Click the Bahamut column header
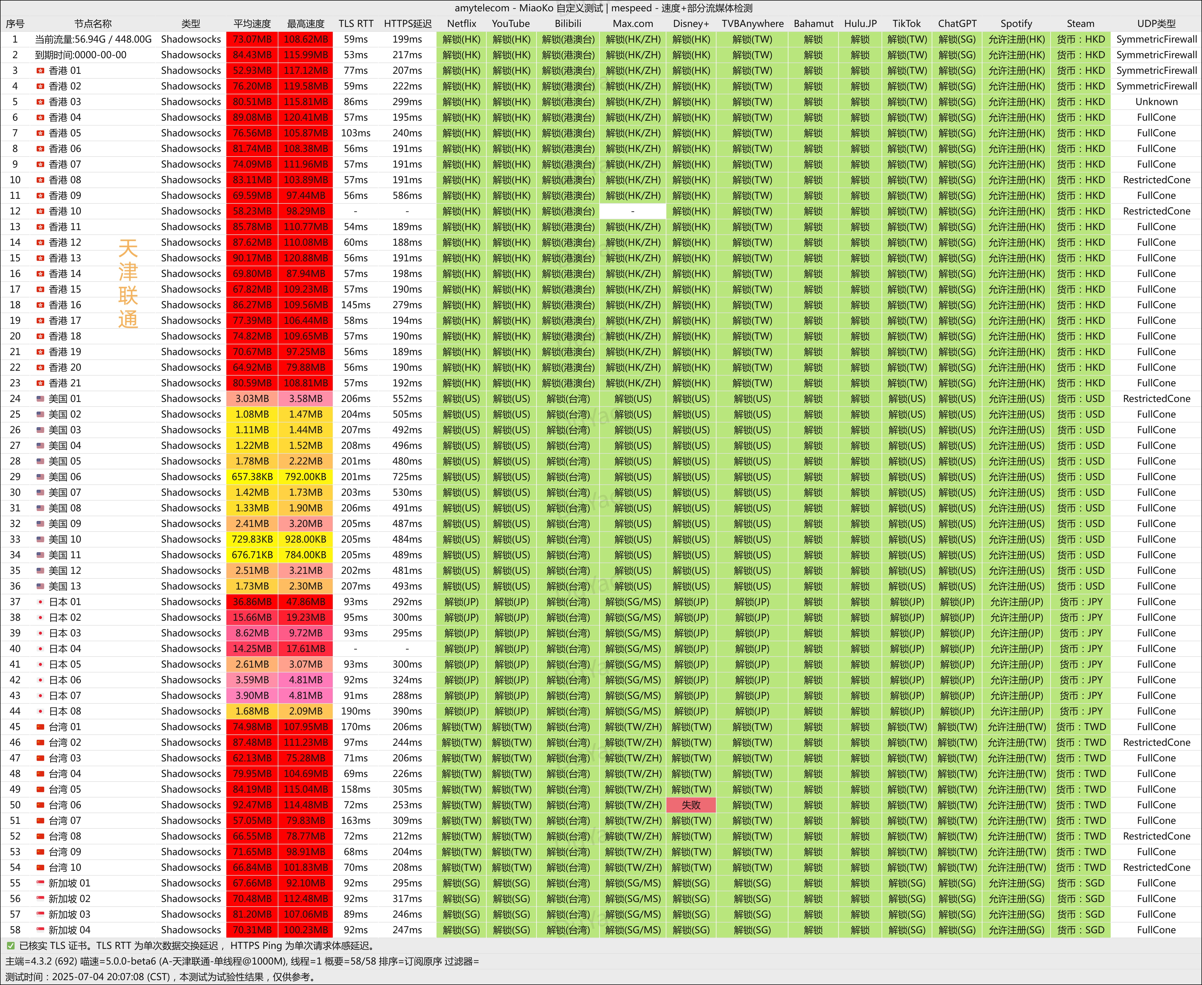This screenshot has height=985, width=1202. (x=813, y=24)
